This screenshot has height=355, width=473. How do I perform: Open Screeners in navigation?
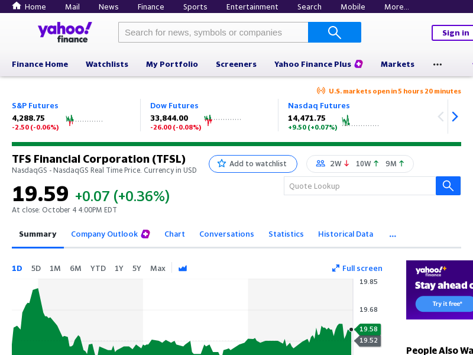[236, 64]
